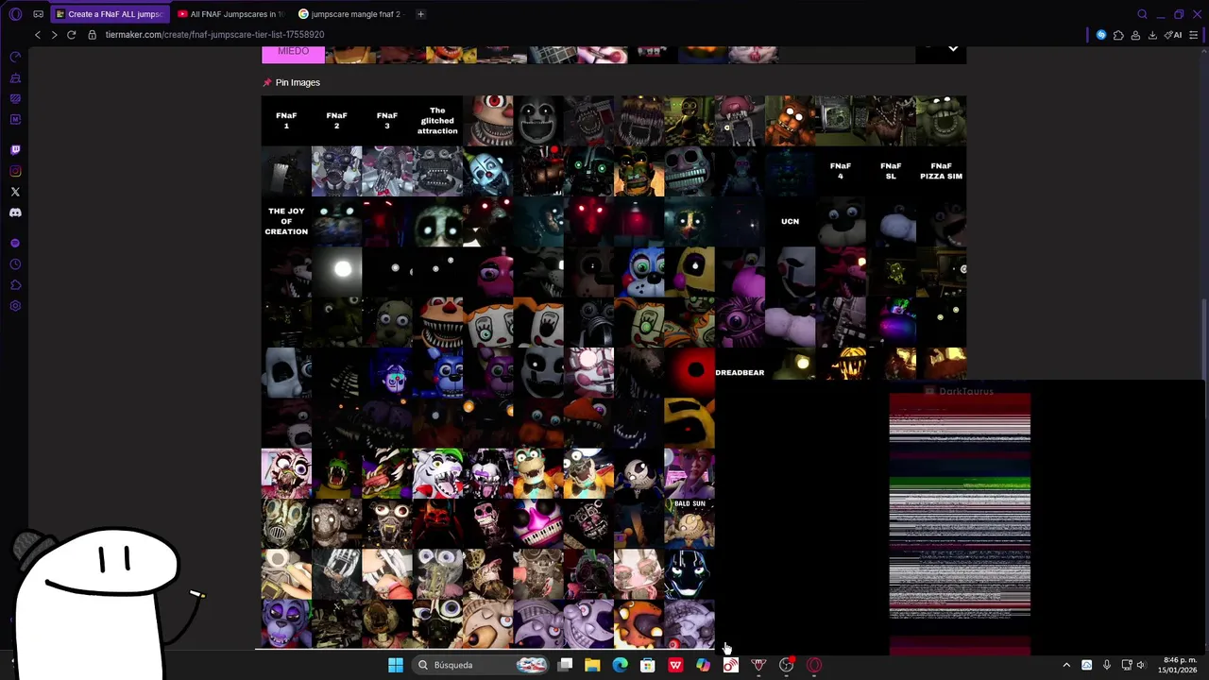The width and height of the screenshot is (1209, 680).
Task: Reload the tiermaker page
Action: [71, 35]
